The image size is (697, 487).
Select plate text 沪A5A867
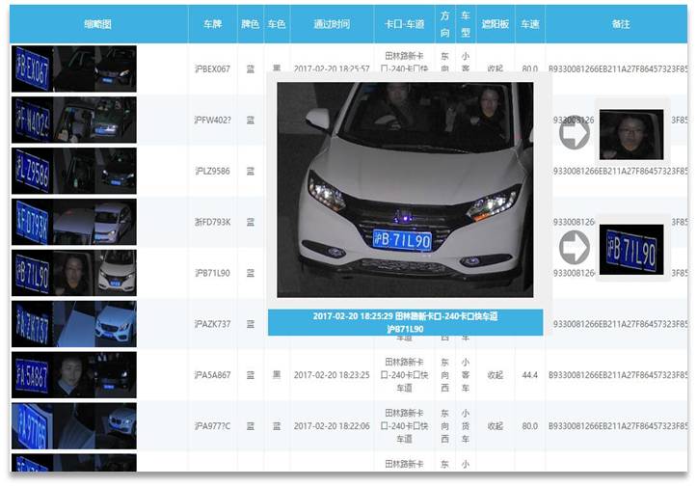[x=212, y=375]
